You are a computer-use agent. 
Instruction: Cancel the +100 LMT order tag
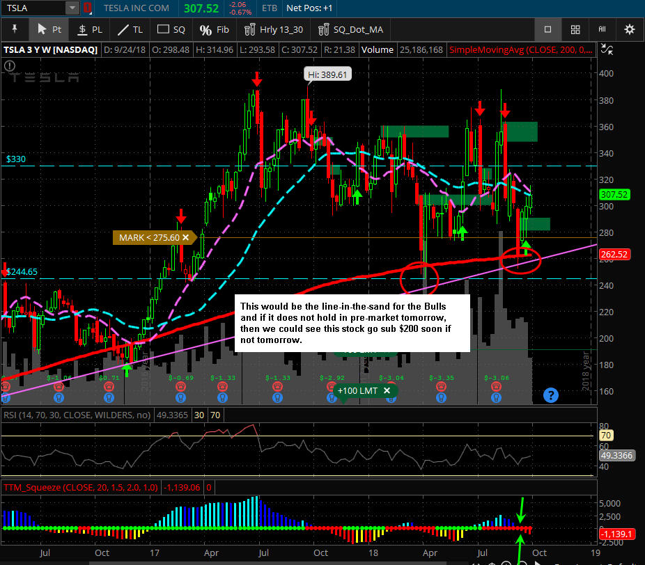tap(387, 390)
